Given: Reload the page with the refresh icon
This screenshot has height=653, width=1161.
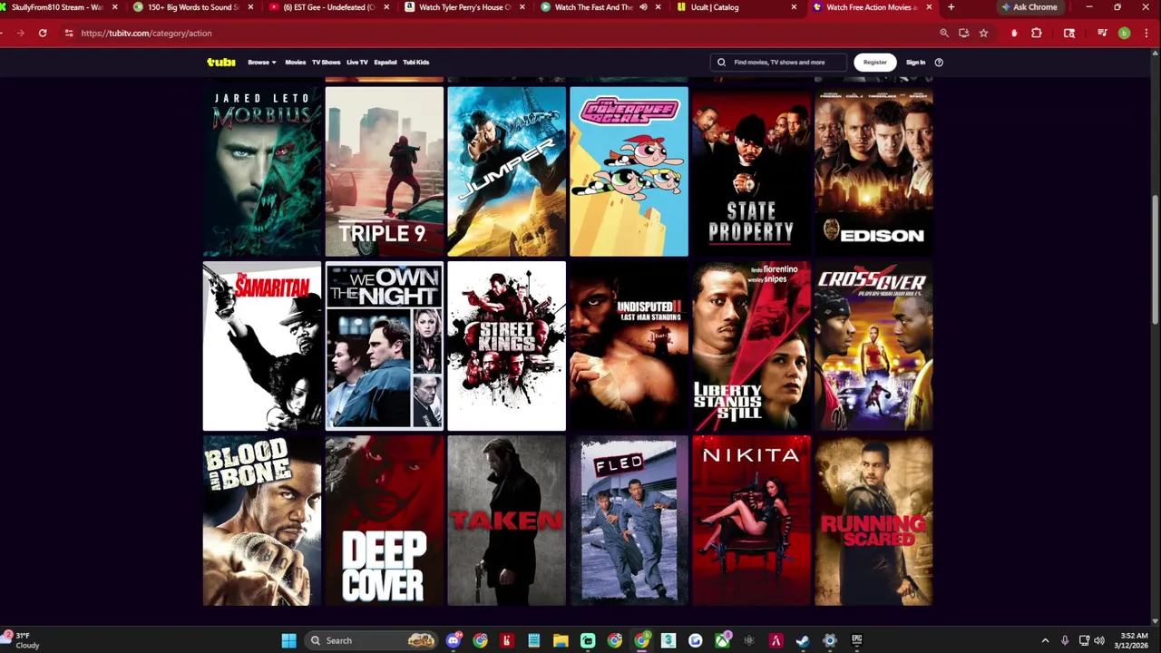Looking at the screenshot, I should pos(43,33).
